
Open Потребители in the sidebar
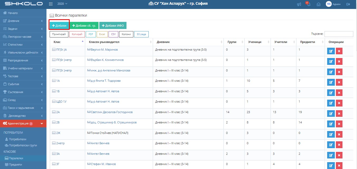[17, 139]
